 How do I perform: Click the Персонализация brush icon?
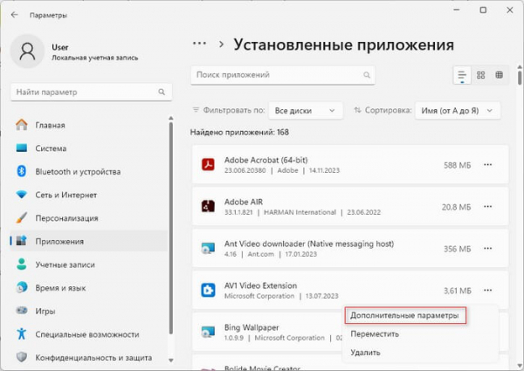(x=22, y=217)
